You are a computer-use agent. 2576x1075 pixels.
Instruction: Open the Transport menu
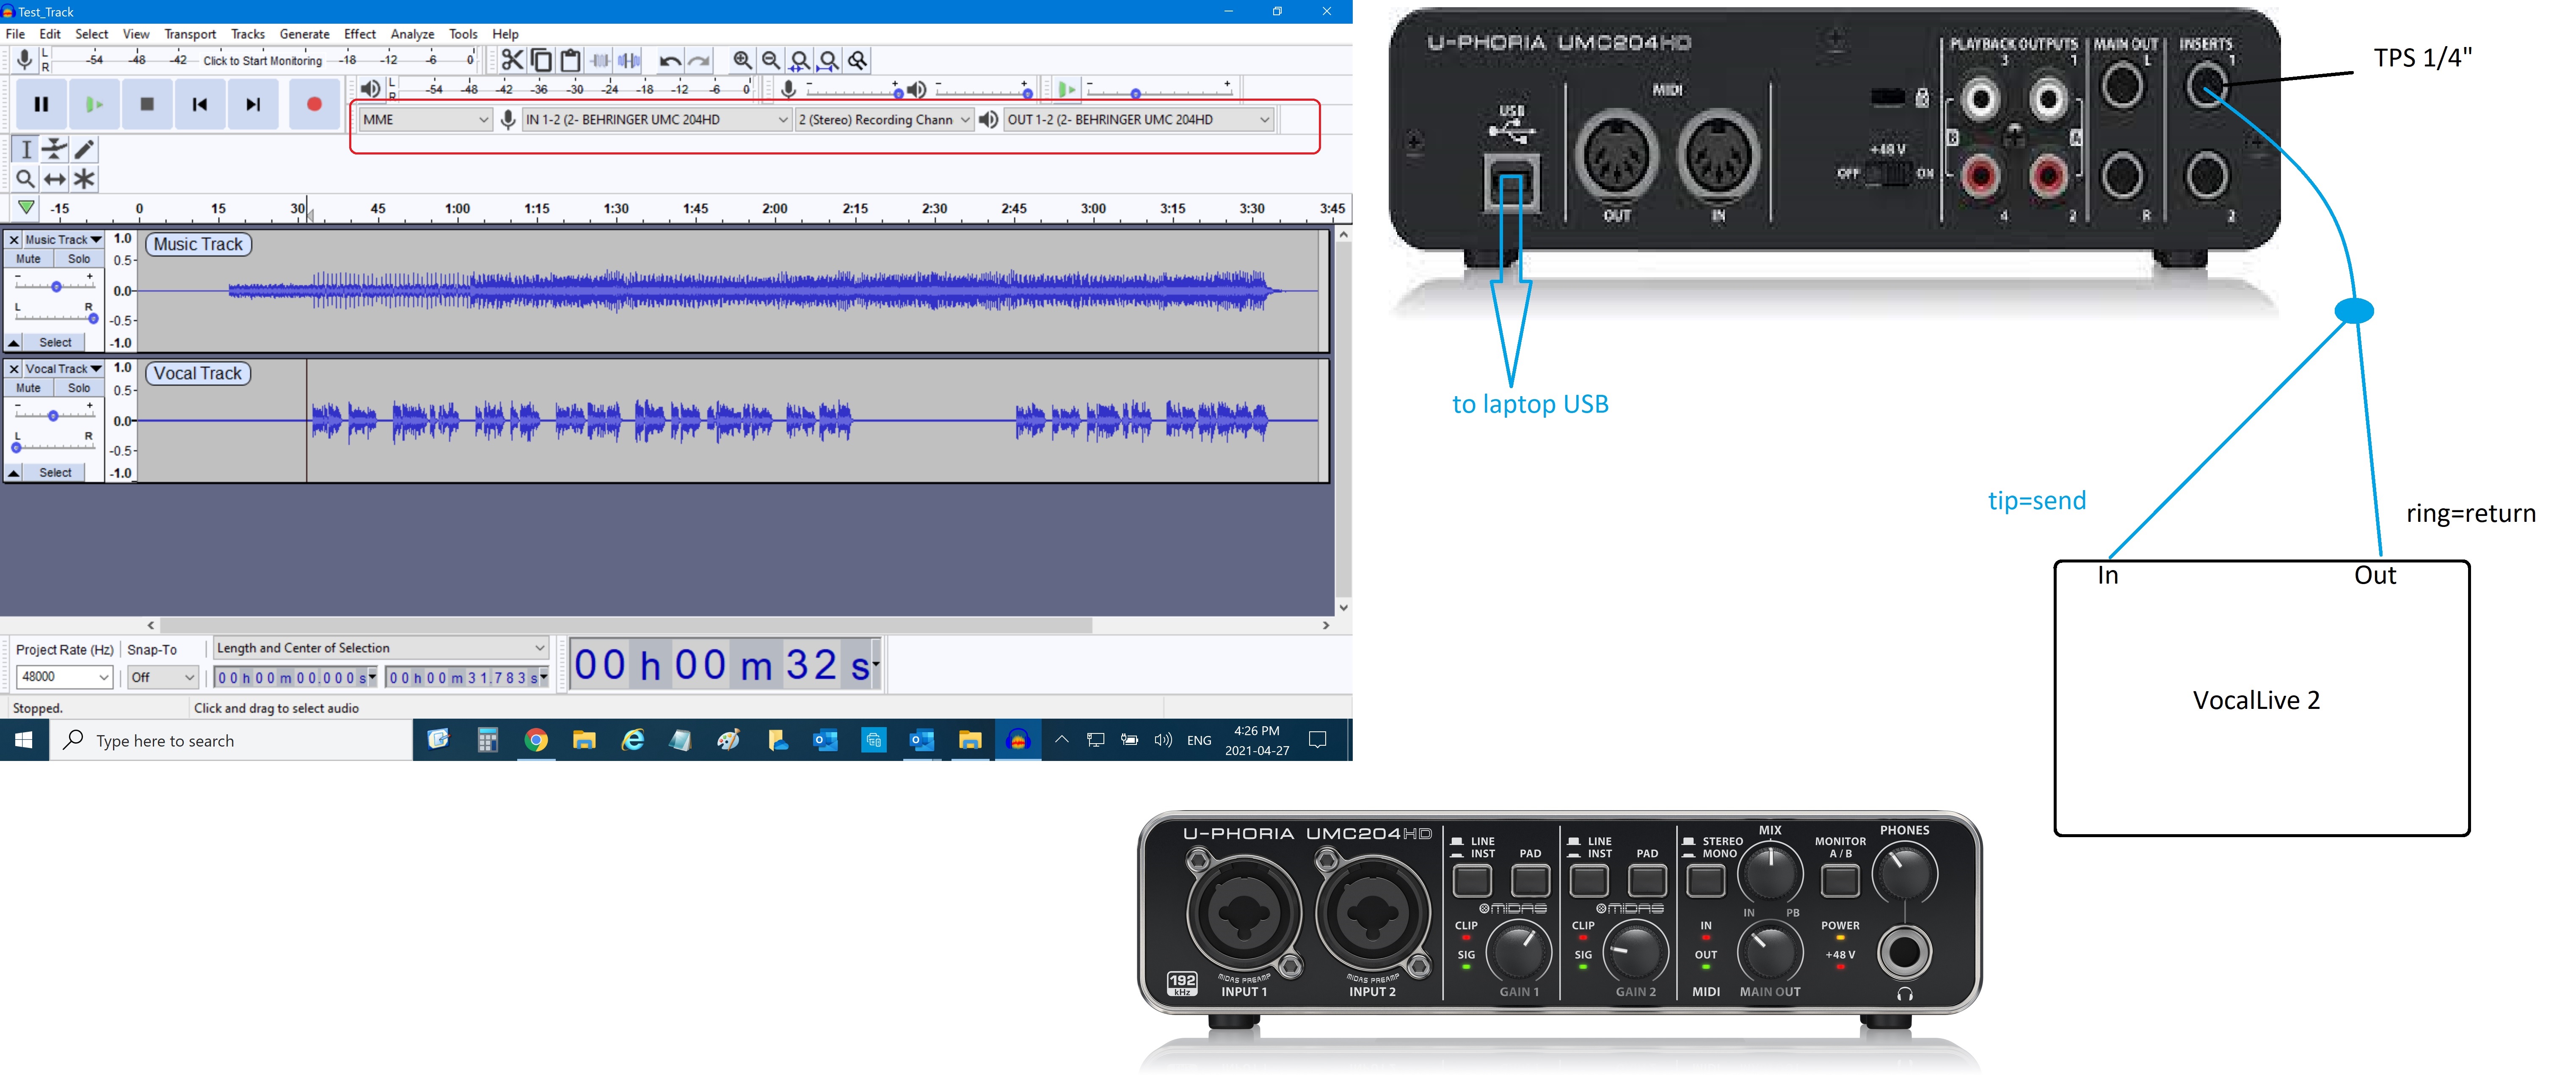tap(190, 34)
